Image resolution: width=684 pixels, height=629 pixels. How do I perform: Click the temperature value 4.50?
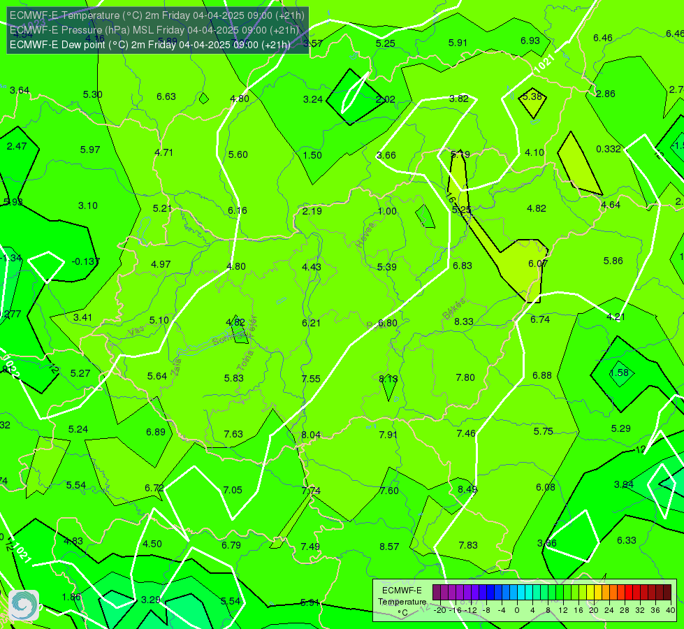[x=152, y=544]
